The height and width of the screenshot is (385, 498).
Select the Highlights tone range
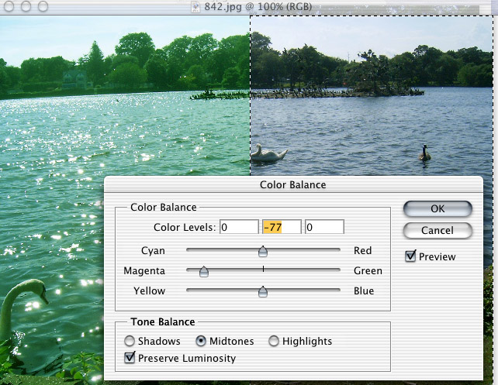[274, 341]
